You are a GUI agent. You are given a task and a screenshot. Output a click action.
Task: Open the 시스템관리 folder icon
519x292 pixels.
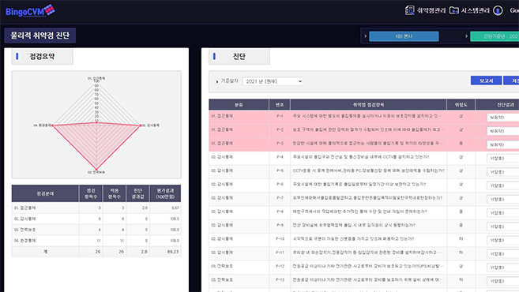(453, 10)
